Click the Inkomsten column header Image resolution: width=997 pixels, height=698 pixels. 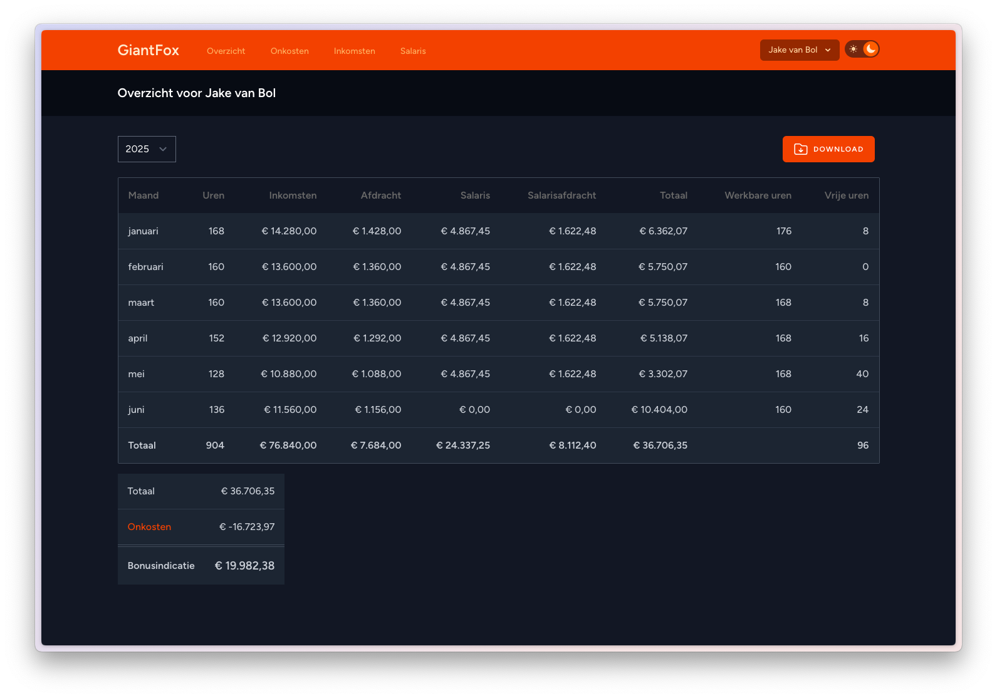click(293, 195)
